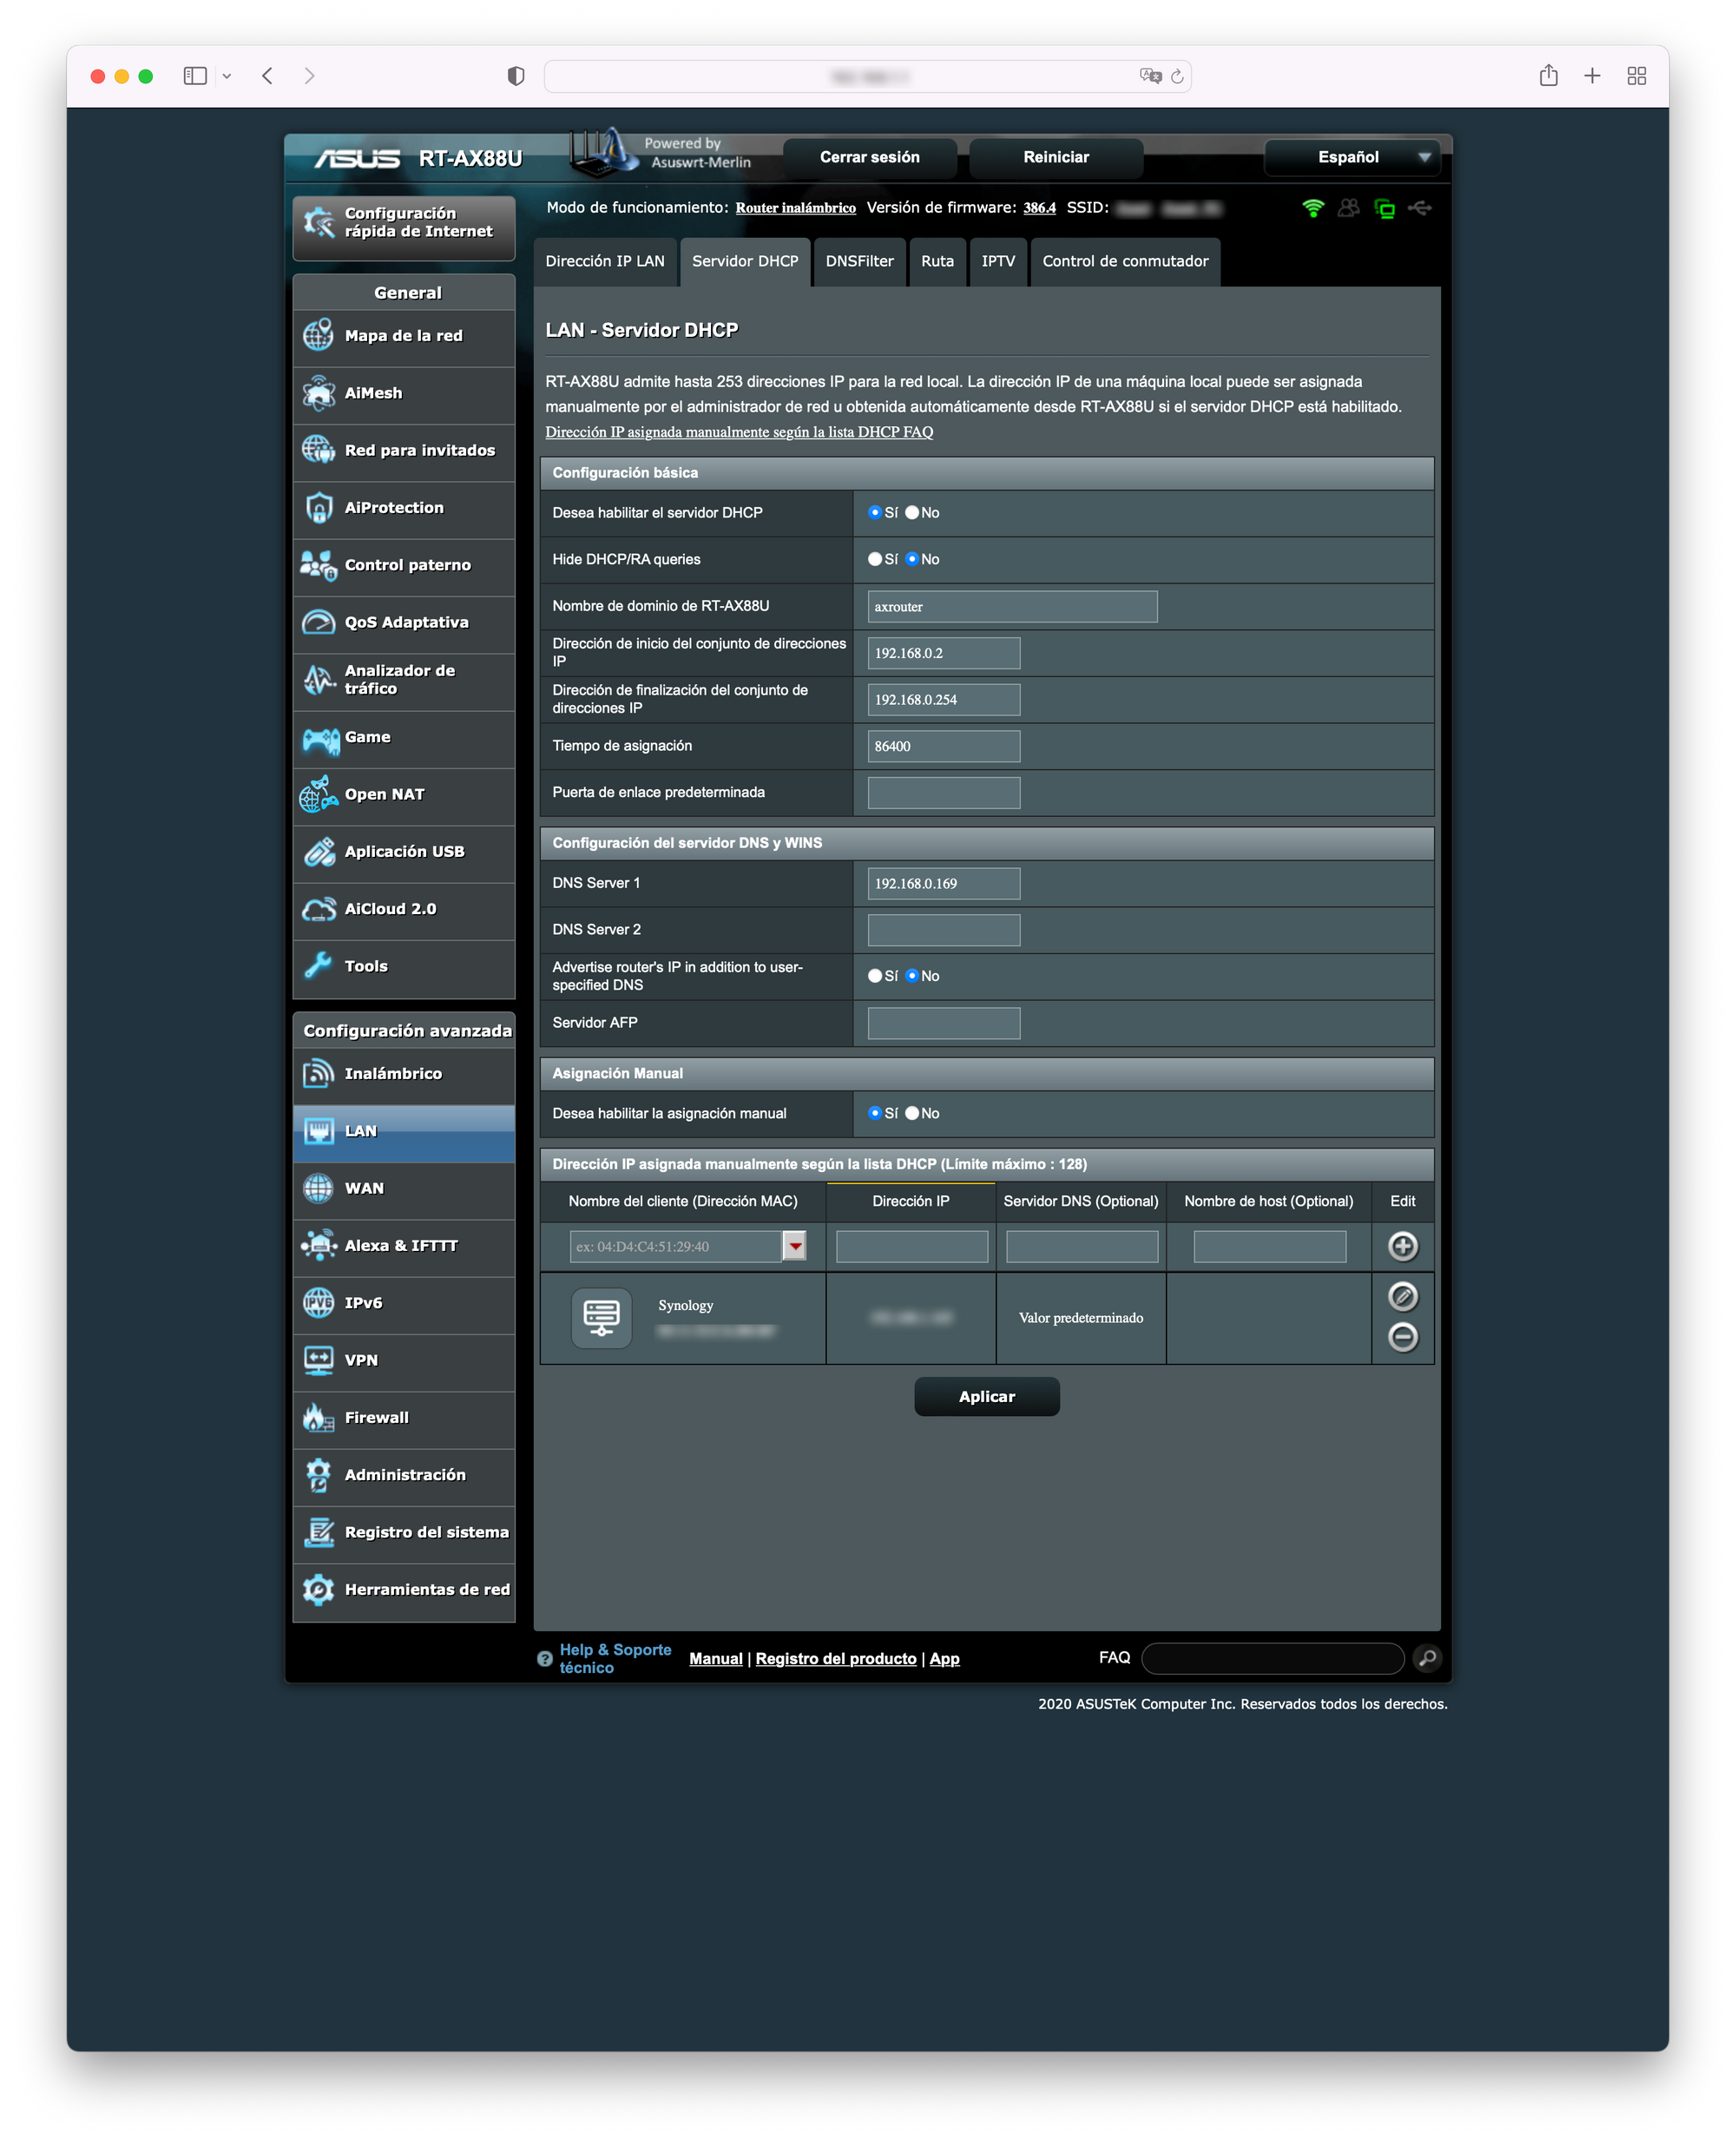Click firmware version 386.4 link
The width and height of the screenshot is (1736, 2140).
(1039, 208)
